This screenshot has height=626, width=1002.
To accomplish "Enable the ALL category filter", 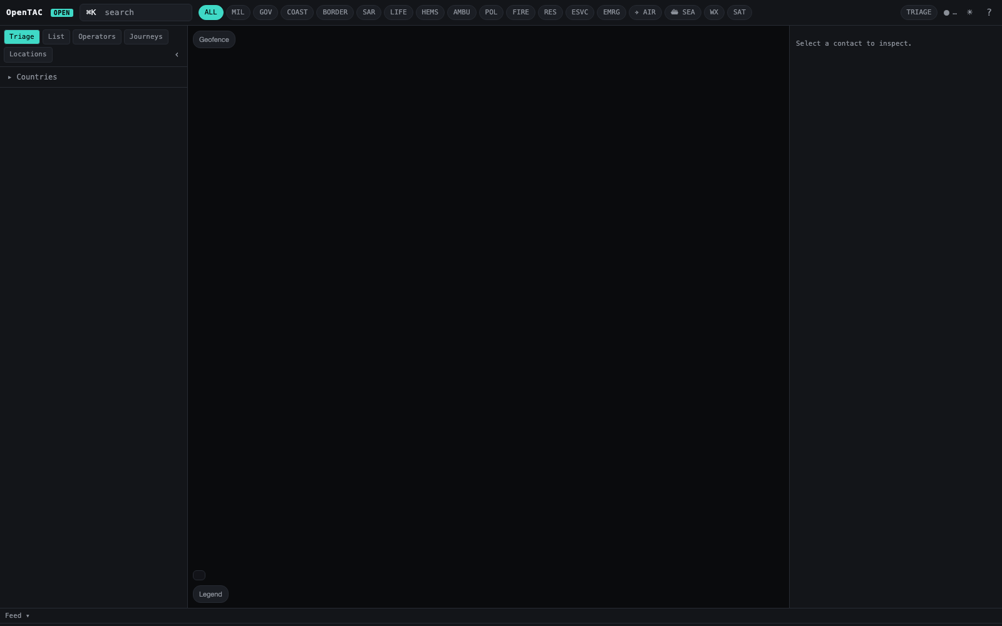I will [x=211, y=13].
